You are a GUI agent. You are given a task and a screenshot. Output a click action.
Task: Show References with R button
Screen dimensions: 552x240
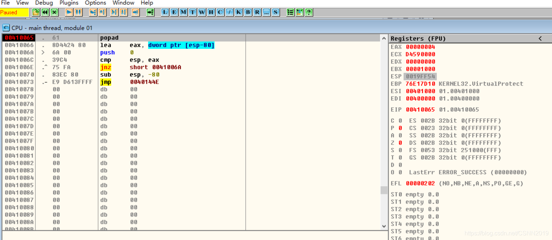pos(257,12)
